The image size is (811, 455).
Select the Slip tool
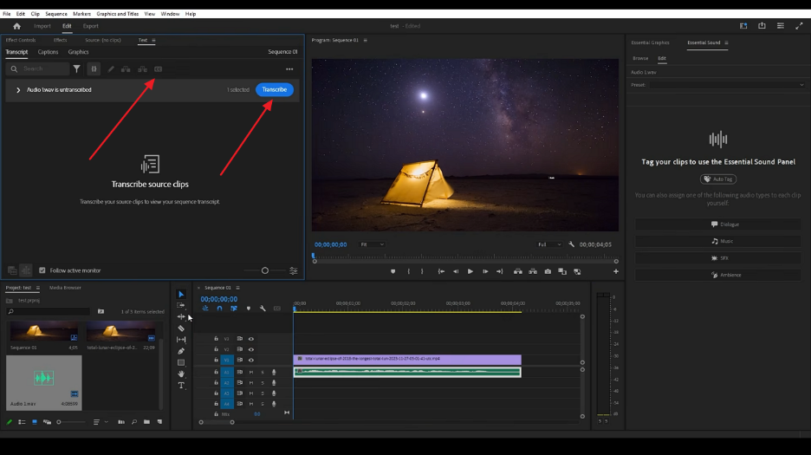[181, 340]
